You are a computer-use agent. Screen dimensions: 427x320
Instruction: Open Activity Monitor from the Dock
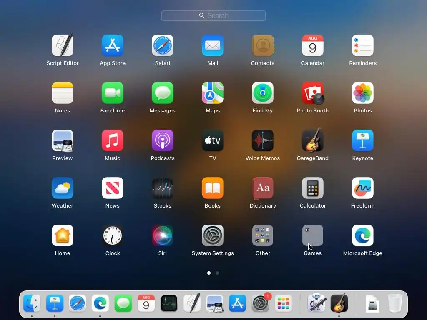tap(169, 303)
